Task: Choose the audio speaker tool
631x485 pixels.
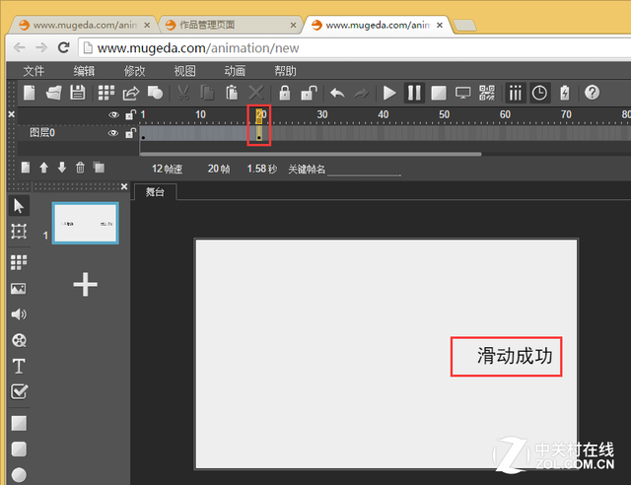Action: coord(19,314)
